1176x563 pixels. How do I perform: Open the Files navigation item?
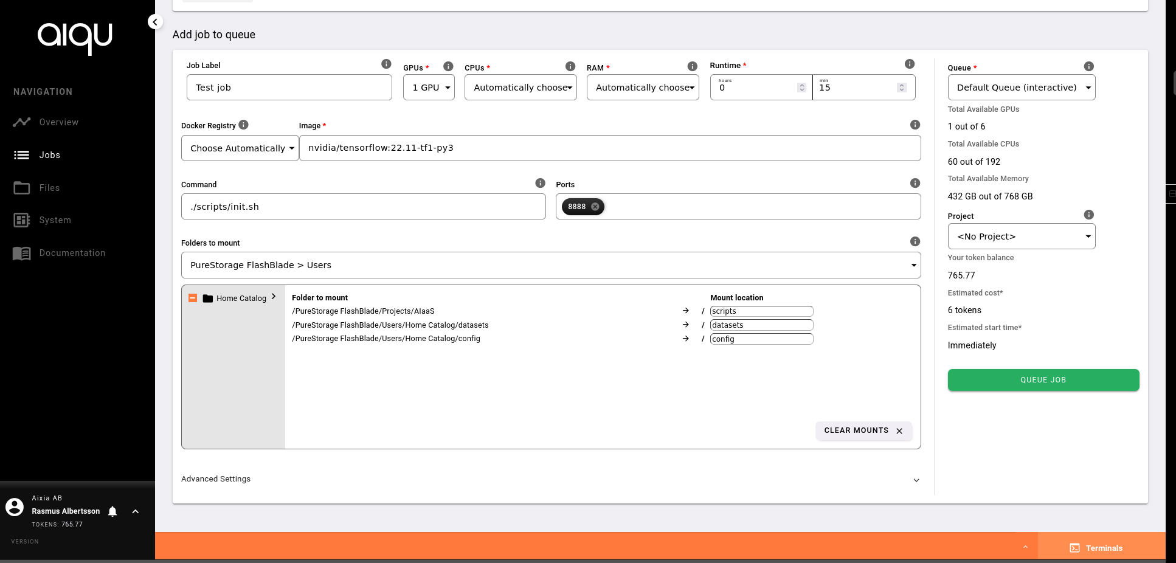coord(49,188)
